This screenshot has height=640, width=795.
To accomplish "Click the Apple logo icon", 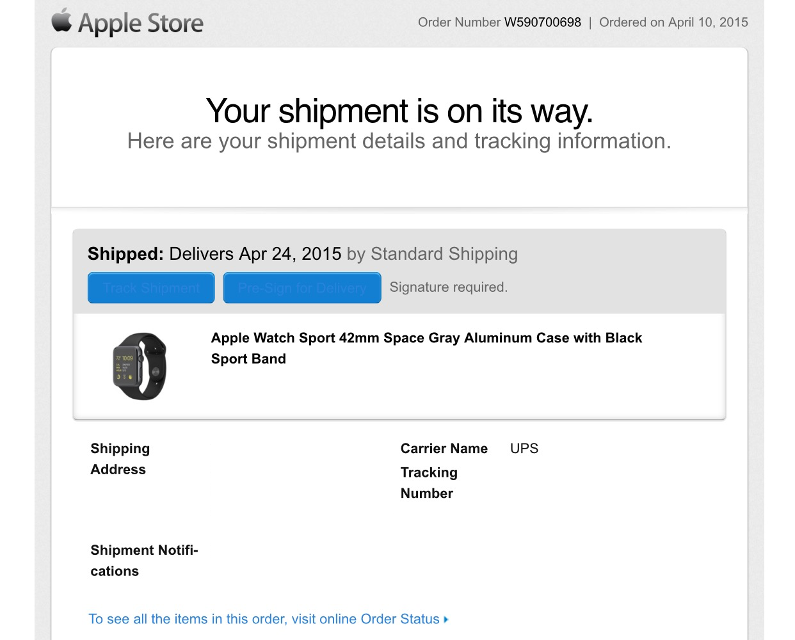I will (61, 20).
